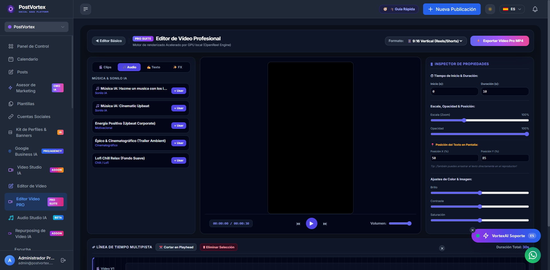Open Plantillas in sidebar
Viewport: 550px width, 270px height.
coord(36,104)
